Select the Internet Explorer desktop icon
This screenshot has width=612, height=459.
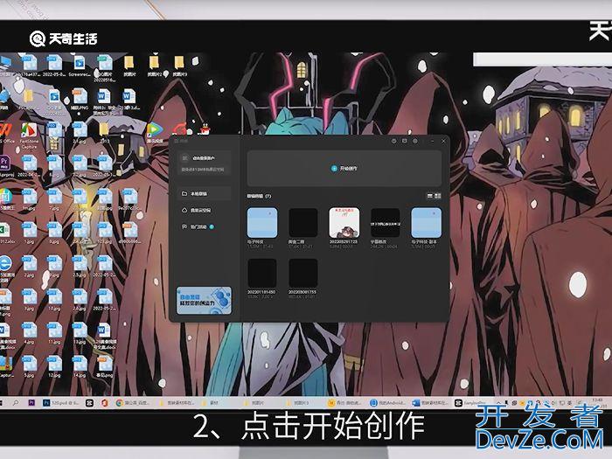coord(5,269)
